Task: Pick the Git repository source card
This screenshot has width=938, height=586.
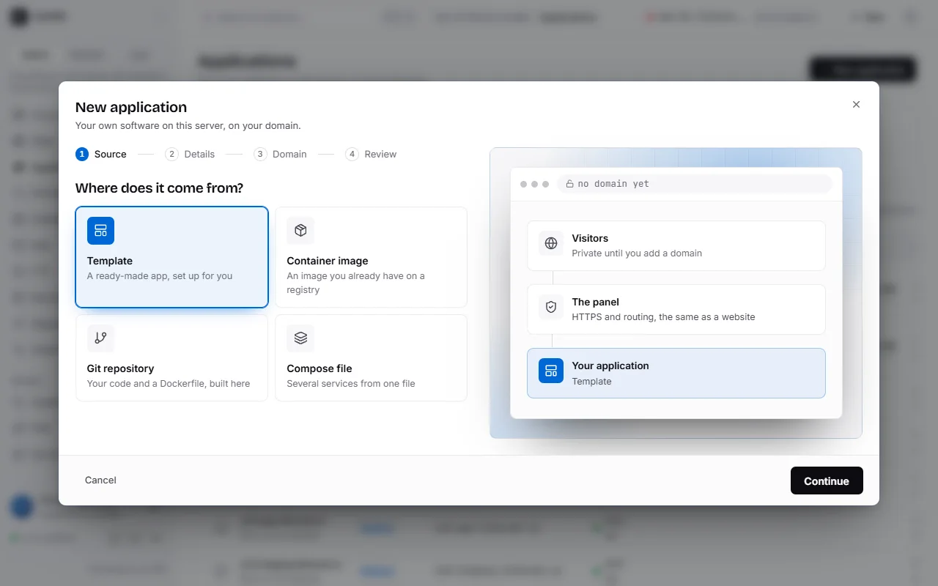Action: [171, 357]
